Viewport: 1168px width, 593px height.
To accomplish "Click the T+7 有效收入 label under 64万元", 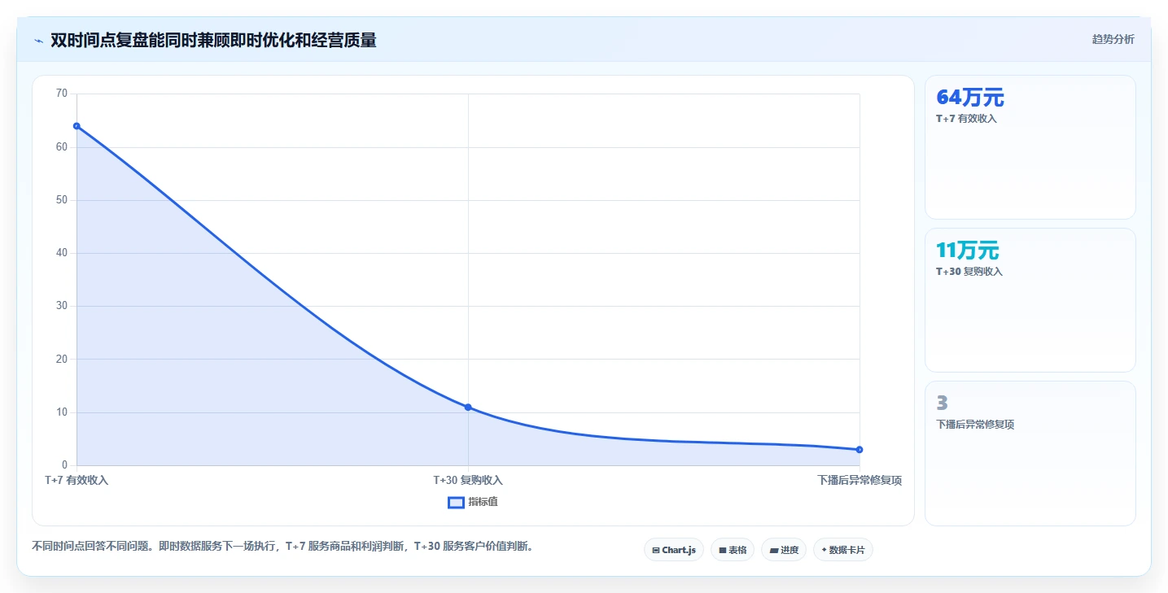I will (966, 119).
